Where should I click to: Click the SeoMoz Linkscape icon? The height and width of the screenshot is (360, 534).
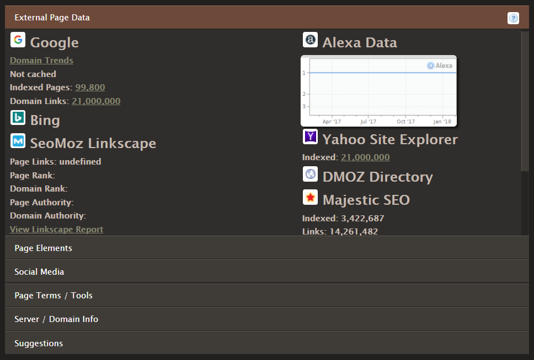click(x=18, y=141)
